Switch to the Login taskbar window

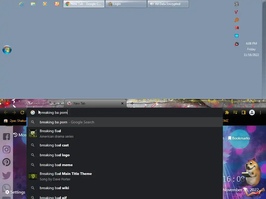[x=126, y=4]
